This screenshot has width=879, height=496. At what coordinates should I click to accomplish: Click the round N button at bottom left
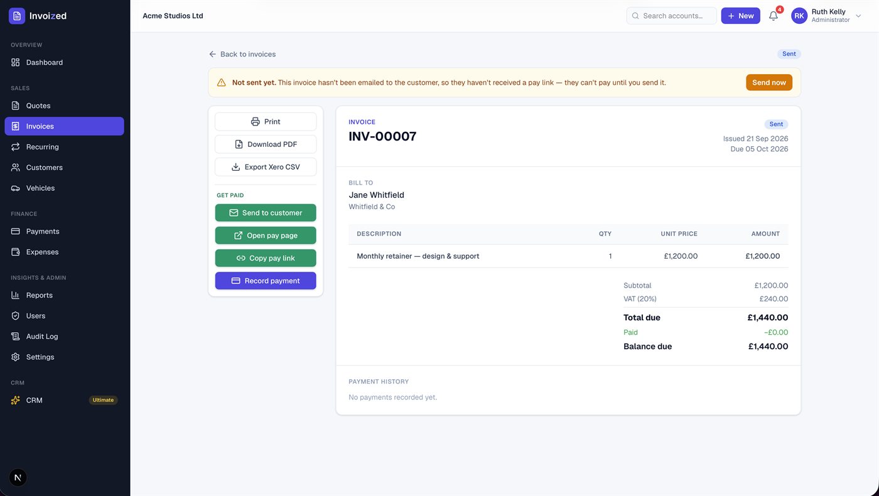click(18, 478)
